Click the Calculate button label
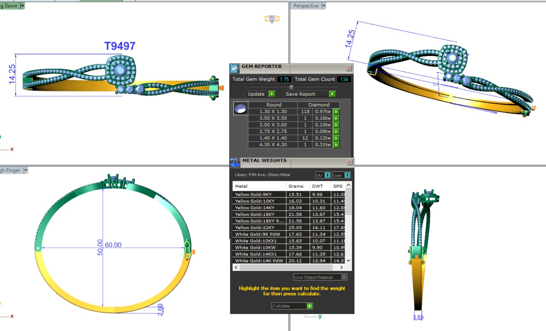The width and height of the screenshot is (546, 331). coord(281,306)
